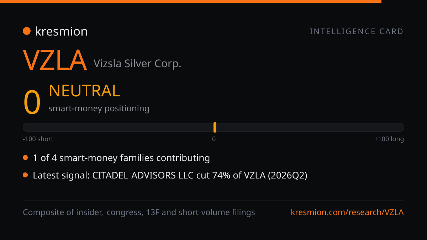Screen dimensions: 427x240
Task: Open the kresmion.com/research/VZLA link
Action: coord(347,212)
